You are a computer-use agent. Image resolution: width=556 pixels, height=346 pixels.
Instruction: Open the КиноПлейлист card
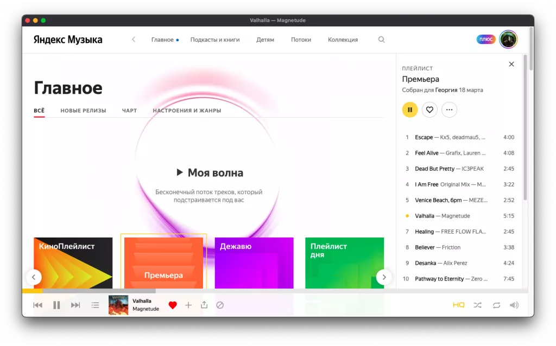click(x=73, y=263)
